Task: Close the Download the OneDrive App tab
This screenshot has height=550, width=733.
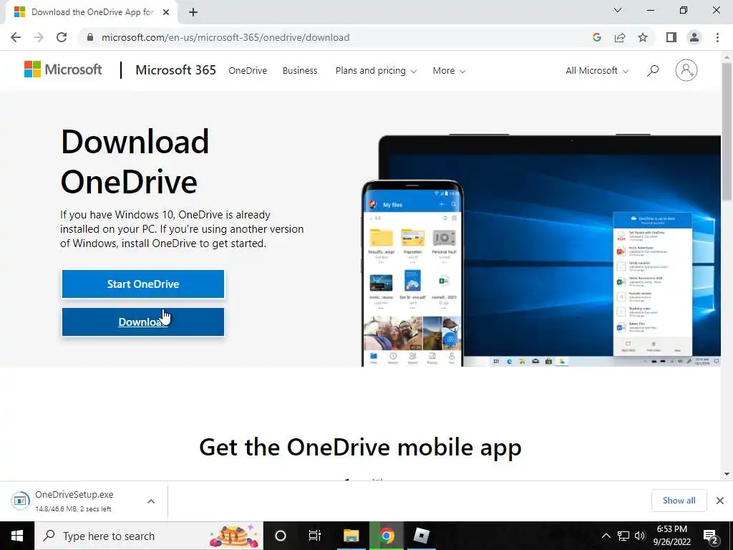Action: click(x=166, y=13)
